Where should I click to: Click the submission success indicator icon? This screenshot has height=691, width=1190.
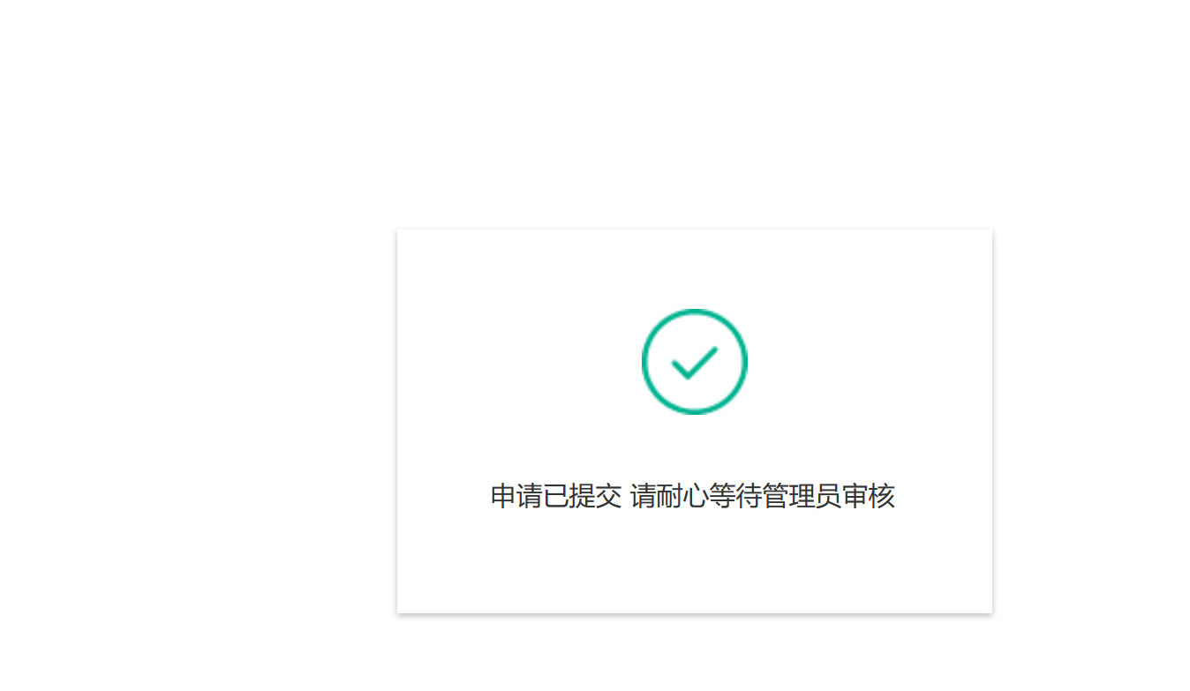[x=695, y=361]
